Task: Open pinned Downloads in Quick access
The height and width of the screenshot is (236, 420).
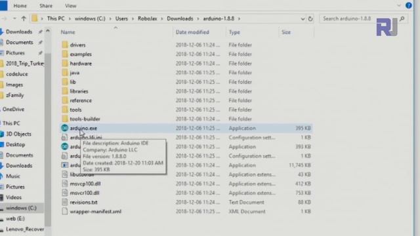Action: [19, 31]
